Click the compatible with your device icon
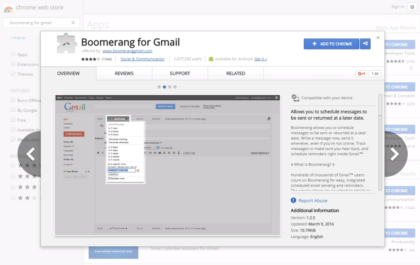This screenshot has width=420, height=265. tap(295, 97)
